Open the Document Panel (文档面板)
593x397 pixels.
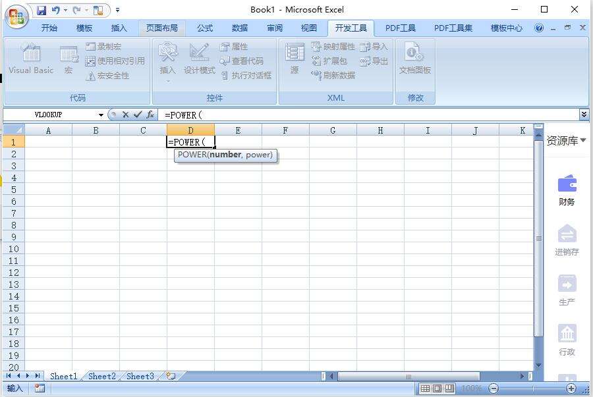coord(415,59)
